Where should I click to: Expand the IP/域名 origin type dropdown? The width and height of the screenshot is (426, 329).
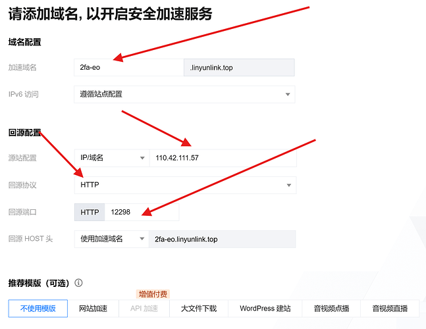coord(111,158)
